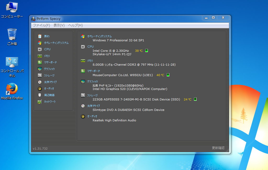Viewport: 268px width, 170px height.
Task: Open the ヘルプ(H) menu
Action: [x=75, y=25]
